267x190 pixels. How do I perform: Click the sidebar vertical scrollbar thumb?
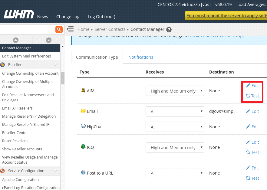pos(63,78)
